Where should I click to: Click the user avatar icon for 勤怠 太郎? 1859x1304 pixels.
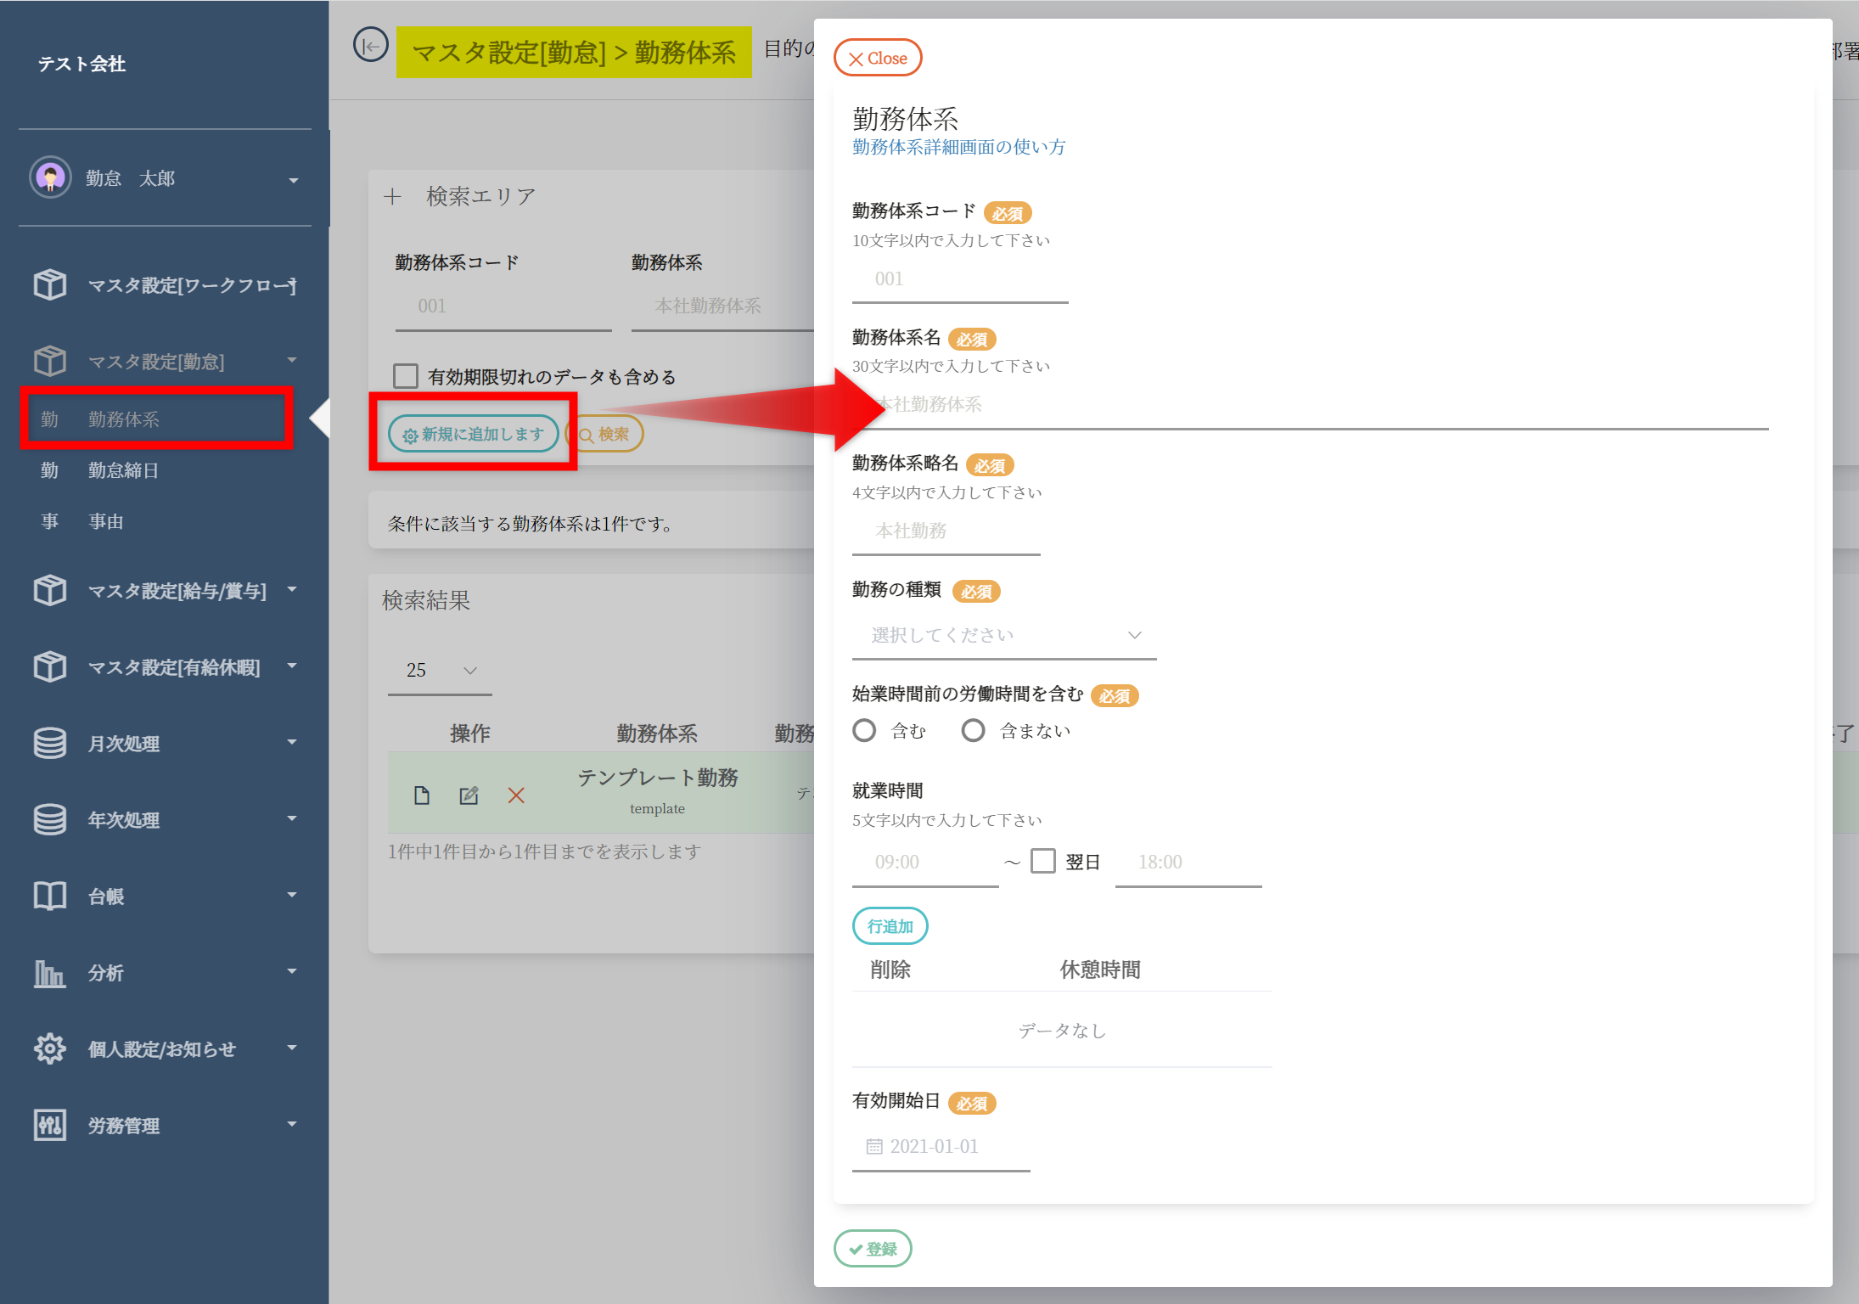pos(50,178)
